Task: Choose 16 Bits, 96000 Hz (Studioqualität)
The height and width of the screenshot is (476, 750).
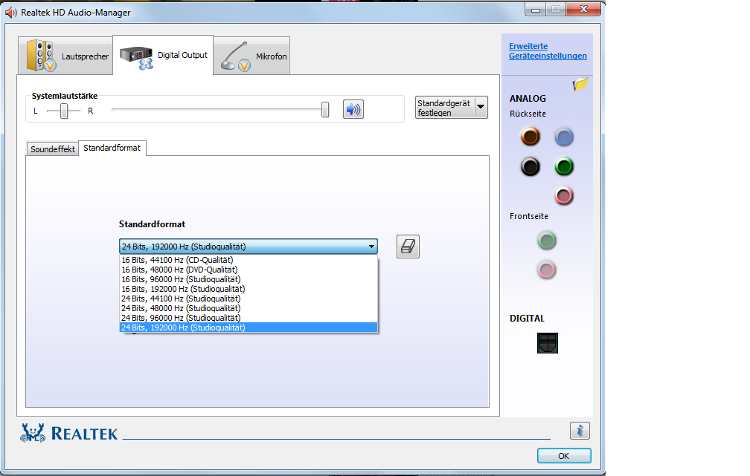Action: pyautogui.click(x=249, y=279)
